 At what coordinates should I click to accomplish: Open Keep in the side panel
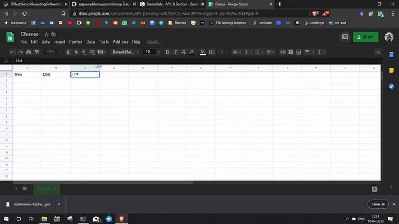[x=392, y=70]
